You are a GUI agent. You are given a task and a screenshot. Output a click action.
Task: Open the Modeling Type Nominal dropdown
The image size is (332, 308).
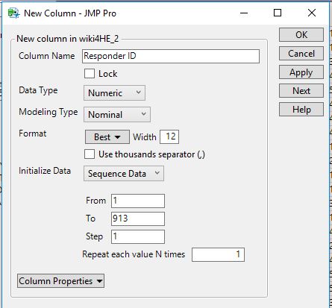pos(117,115)
